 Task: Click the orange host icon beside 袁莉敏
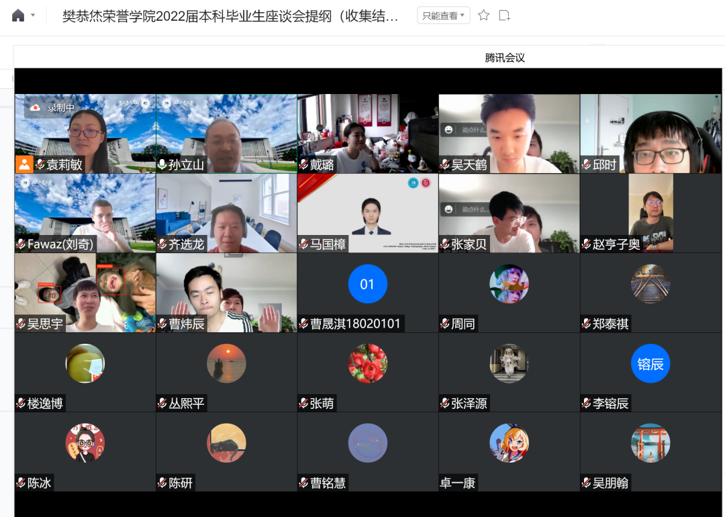(24, 164)
